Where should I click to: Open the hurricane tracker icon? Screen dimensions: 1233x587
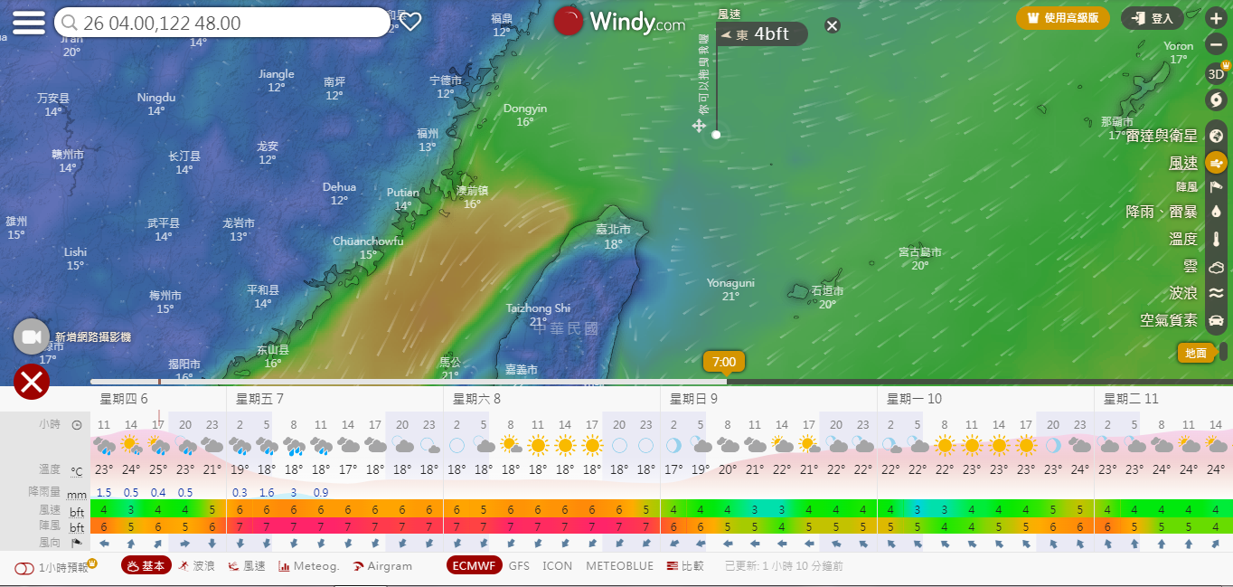pos(1216,99)
